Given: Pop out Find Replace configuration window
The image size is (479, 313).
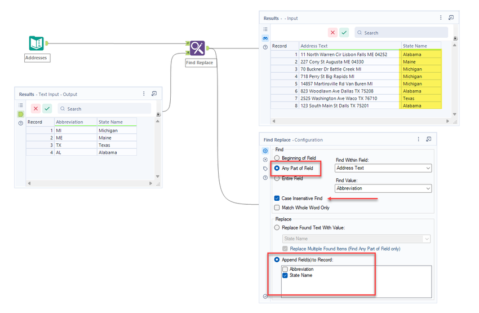Looking at the screenshot, I should [429, 139].
